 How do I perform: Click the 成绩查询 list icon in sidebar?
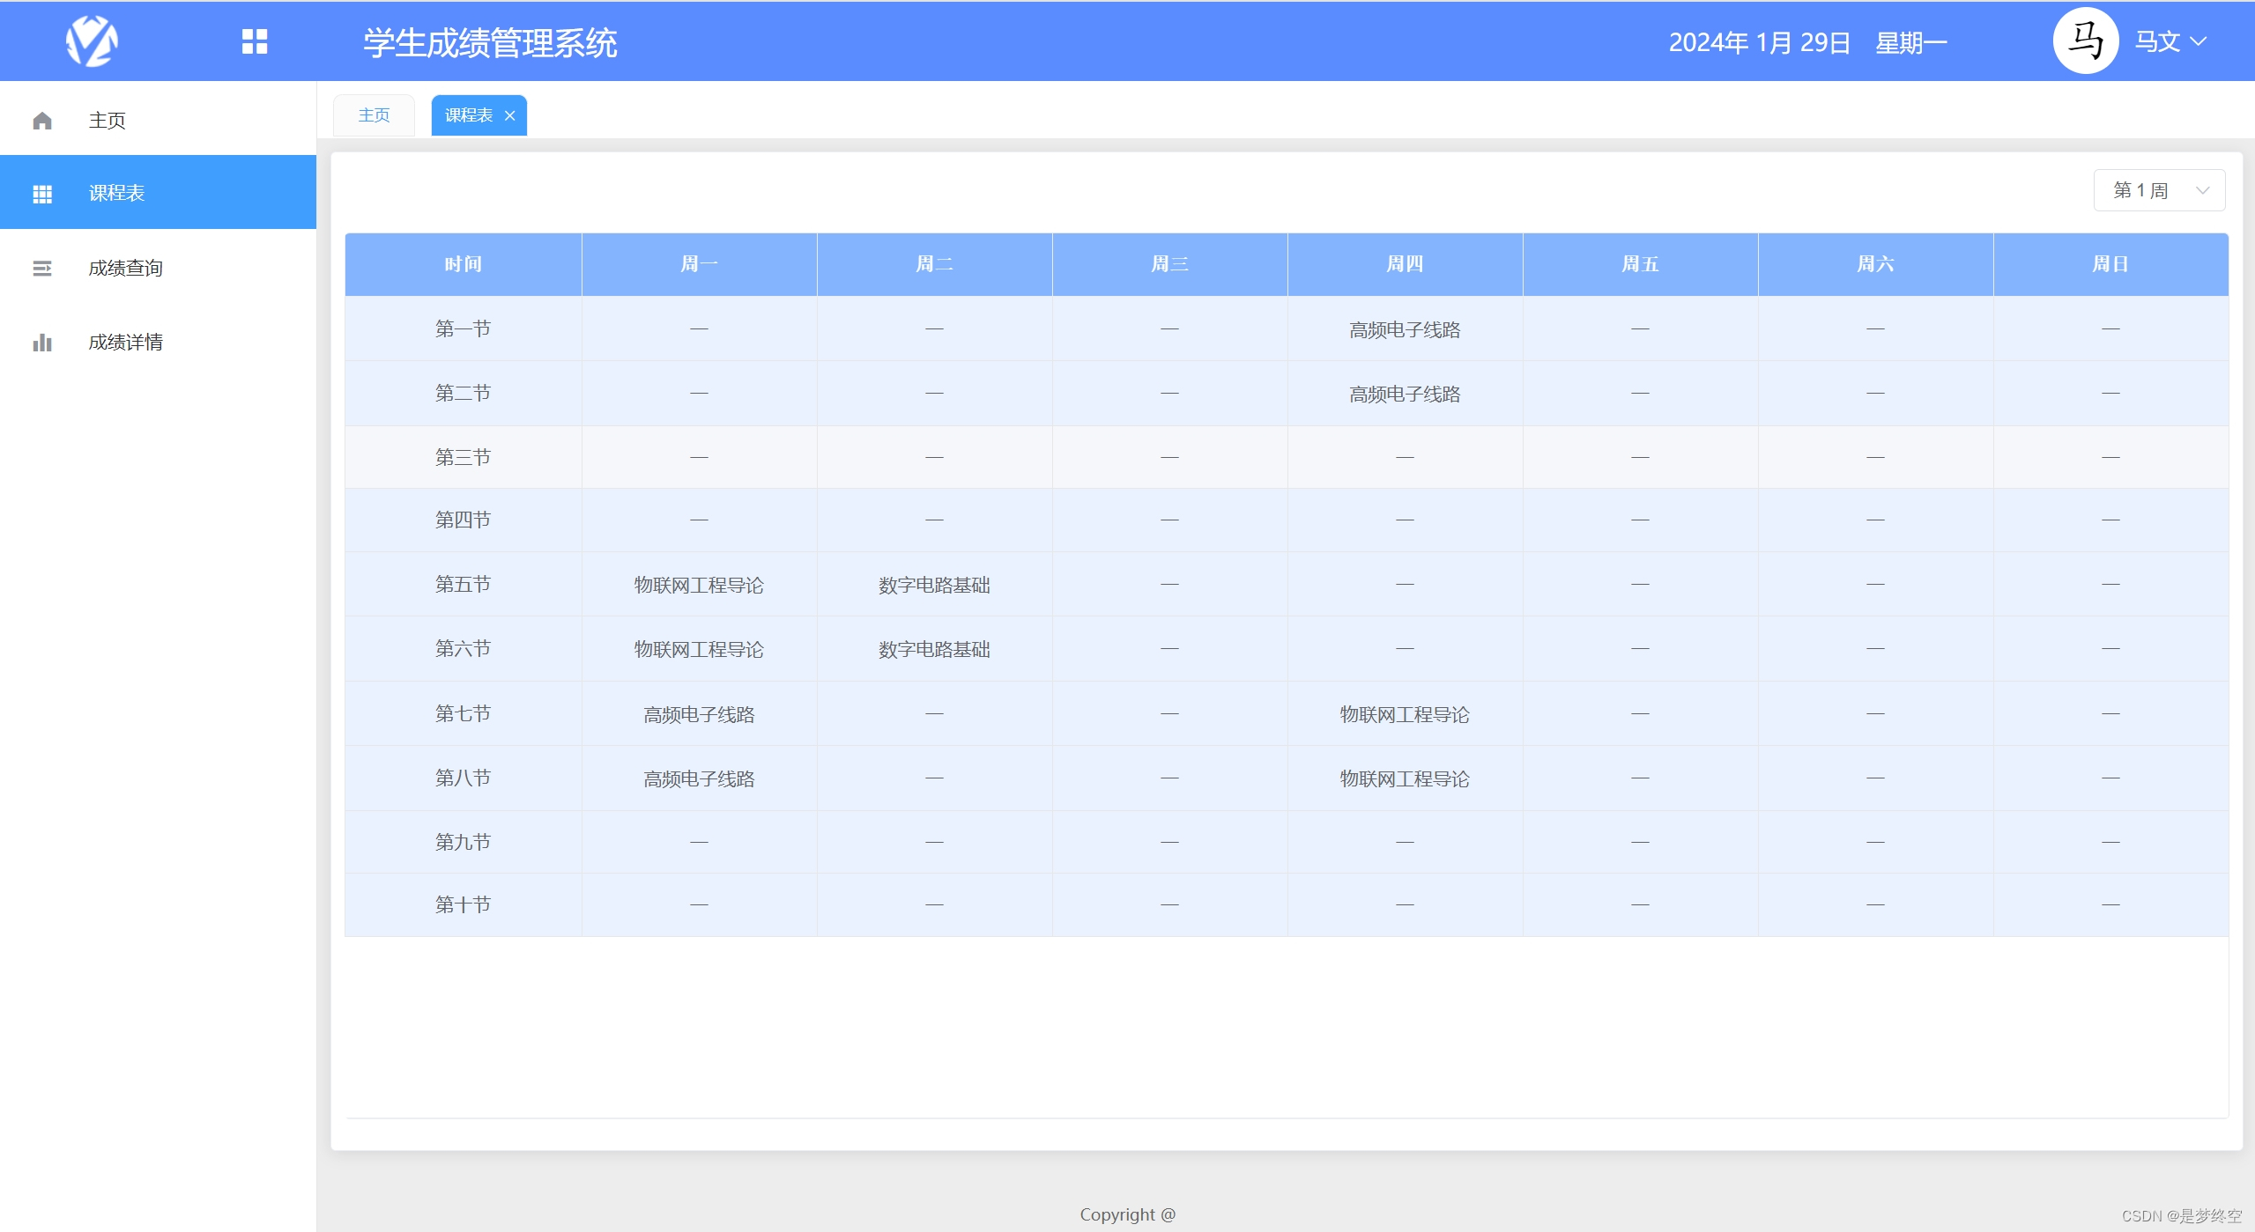click(x=42, y=268)
